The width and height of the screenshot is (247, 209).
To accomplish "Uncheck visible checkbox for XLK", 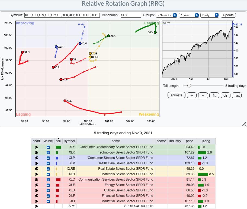I will (x=48, y=152).
